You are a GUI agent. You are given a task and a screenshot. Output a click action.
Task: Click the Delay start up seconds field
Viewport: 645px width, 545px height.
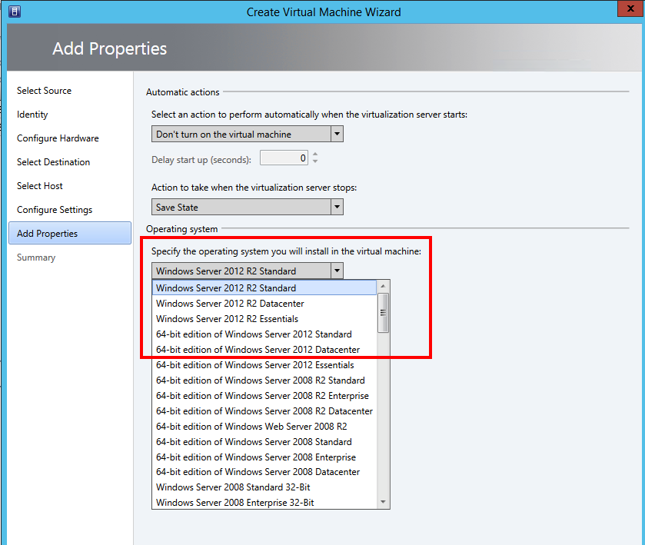tap(284, 158)
